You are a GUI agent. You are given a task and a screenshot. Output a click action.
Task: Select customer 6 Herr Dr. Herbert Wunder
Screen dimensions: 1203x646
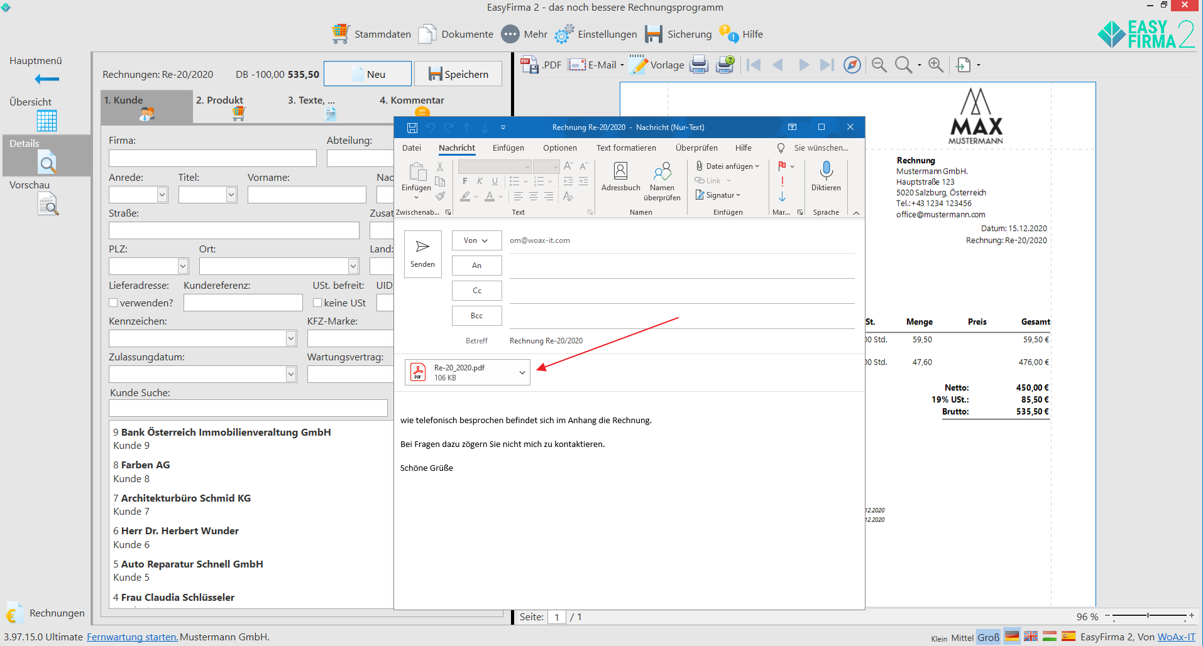click(251, 537)
